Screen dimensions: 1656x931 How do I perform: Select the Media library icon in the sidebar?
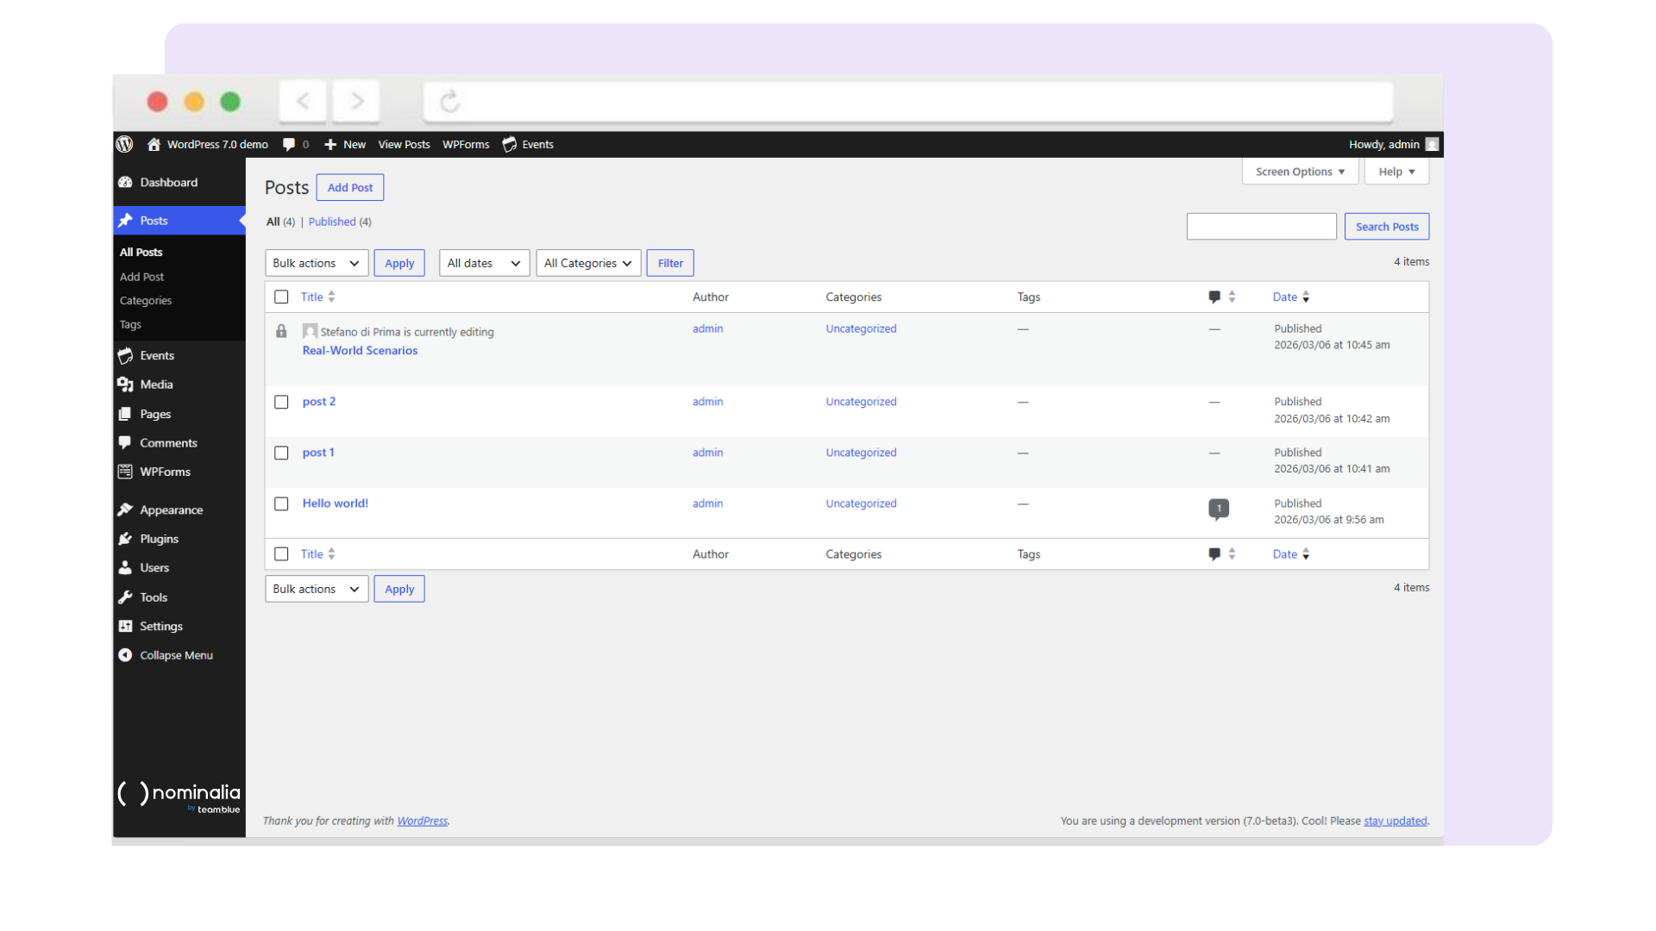[x=127, y=384]
